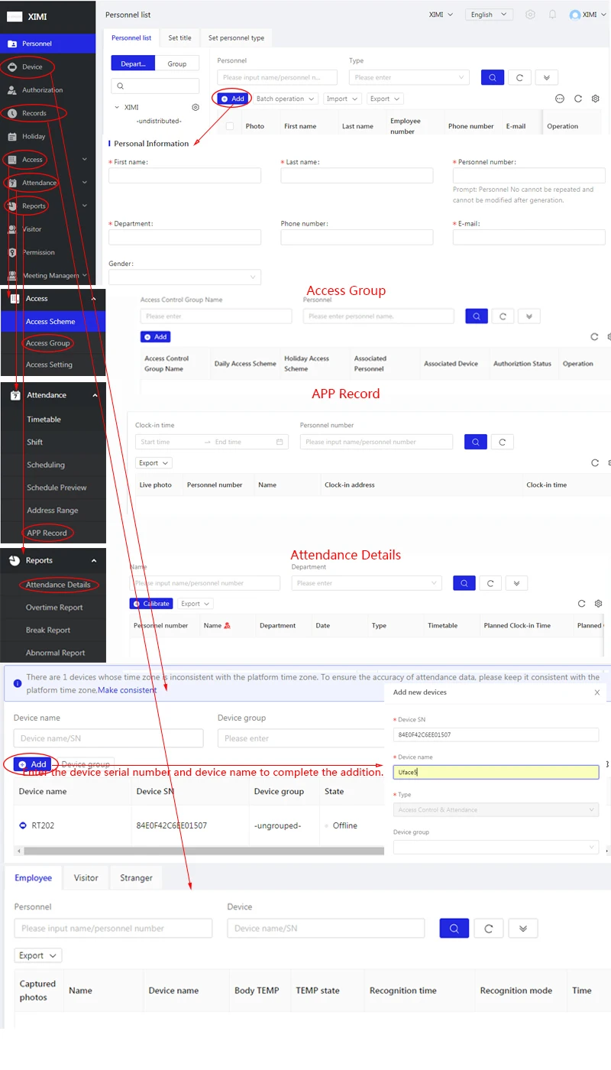Reset the Employee records filter
611x1070 pixels.
click(489, 929)
